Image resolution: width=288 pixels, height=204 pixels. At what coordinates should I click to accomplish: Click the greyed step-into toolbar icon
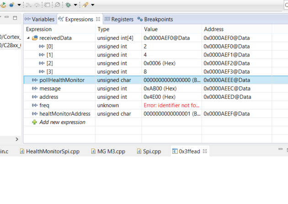click(x=28, y=5)
